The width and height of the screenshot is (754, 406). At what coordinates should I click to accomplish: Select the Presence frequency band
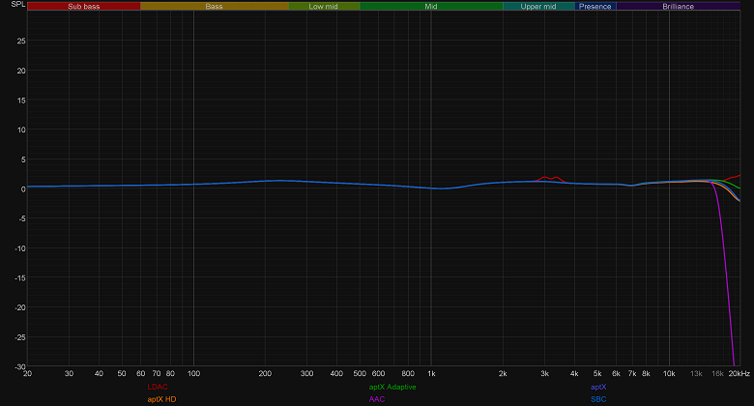[595, 6]
